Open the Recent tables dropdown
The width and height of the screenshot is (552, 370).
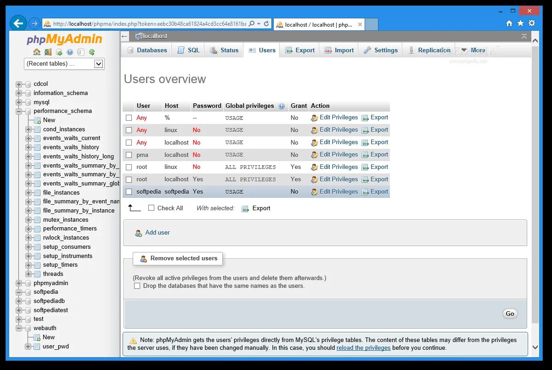pos(64,64)
